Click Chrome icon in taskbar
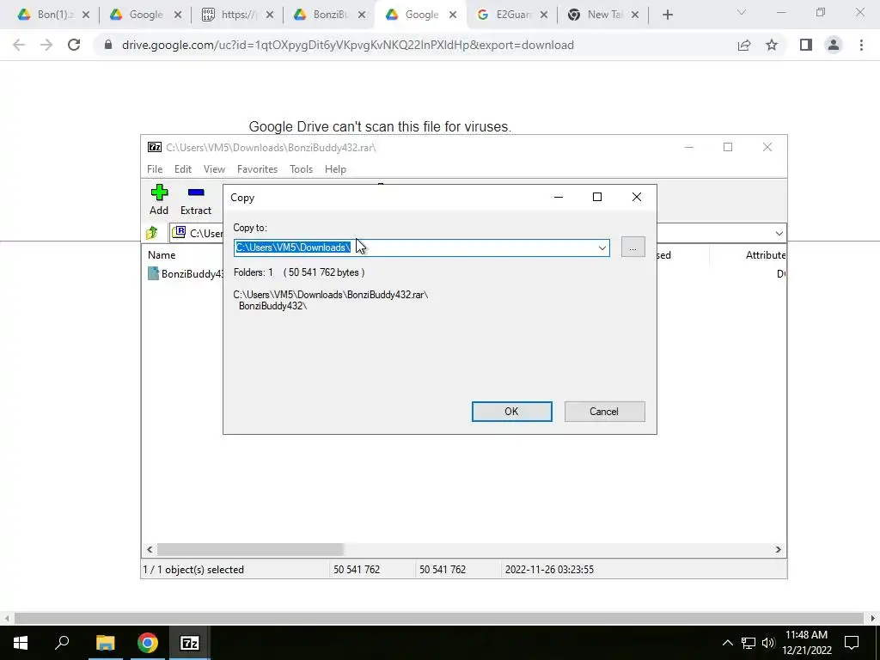 [x=148, y=643]
